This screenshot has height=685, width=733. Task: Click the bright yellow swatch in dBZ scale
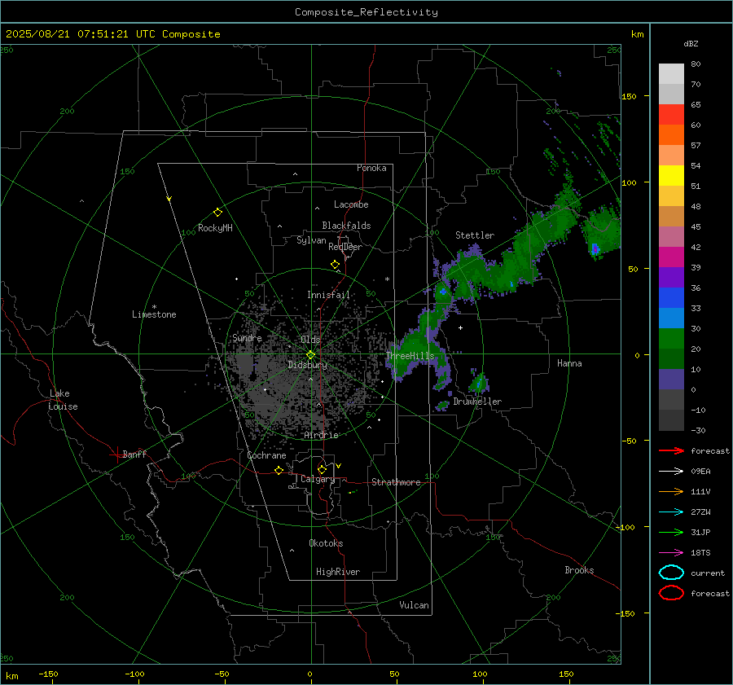(671, 176)
